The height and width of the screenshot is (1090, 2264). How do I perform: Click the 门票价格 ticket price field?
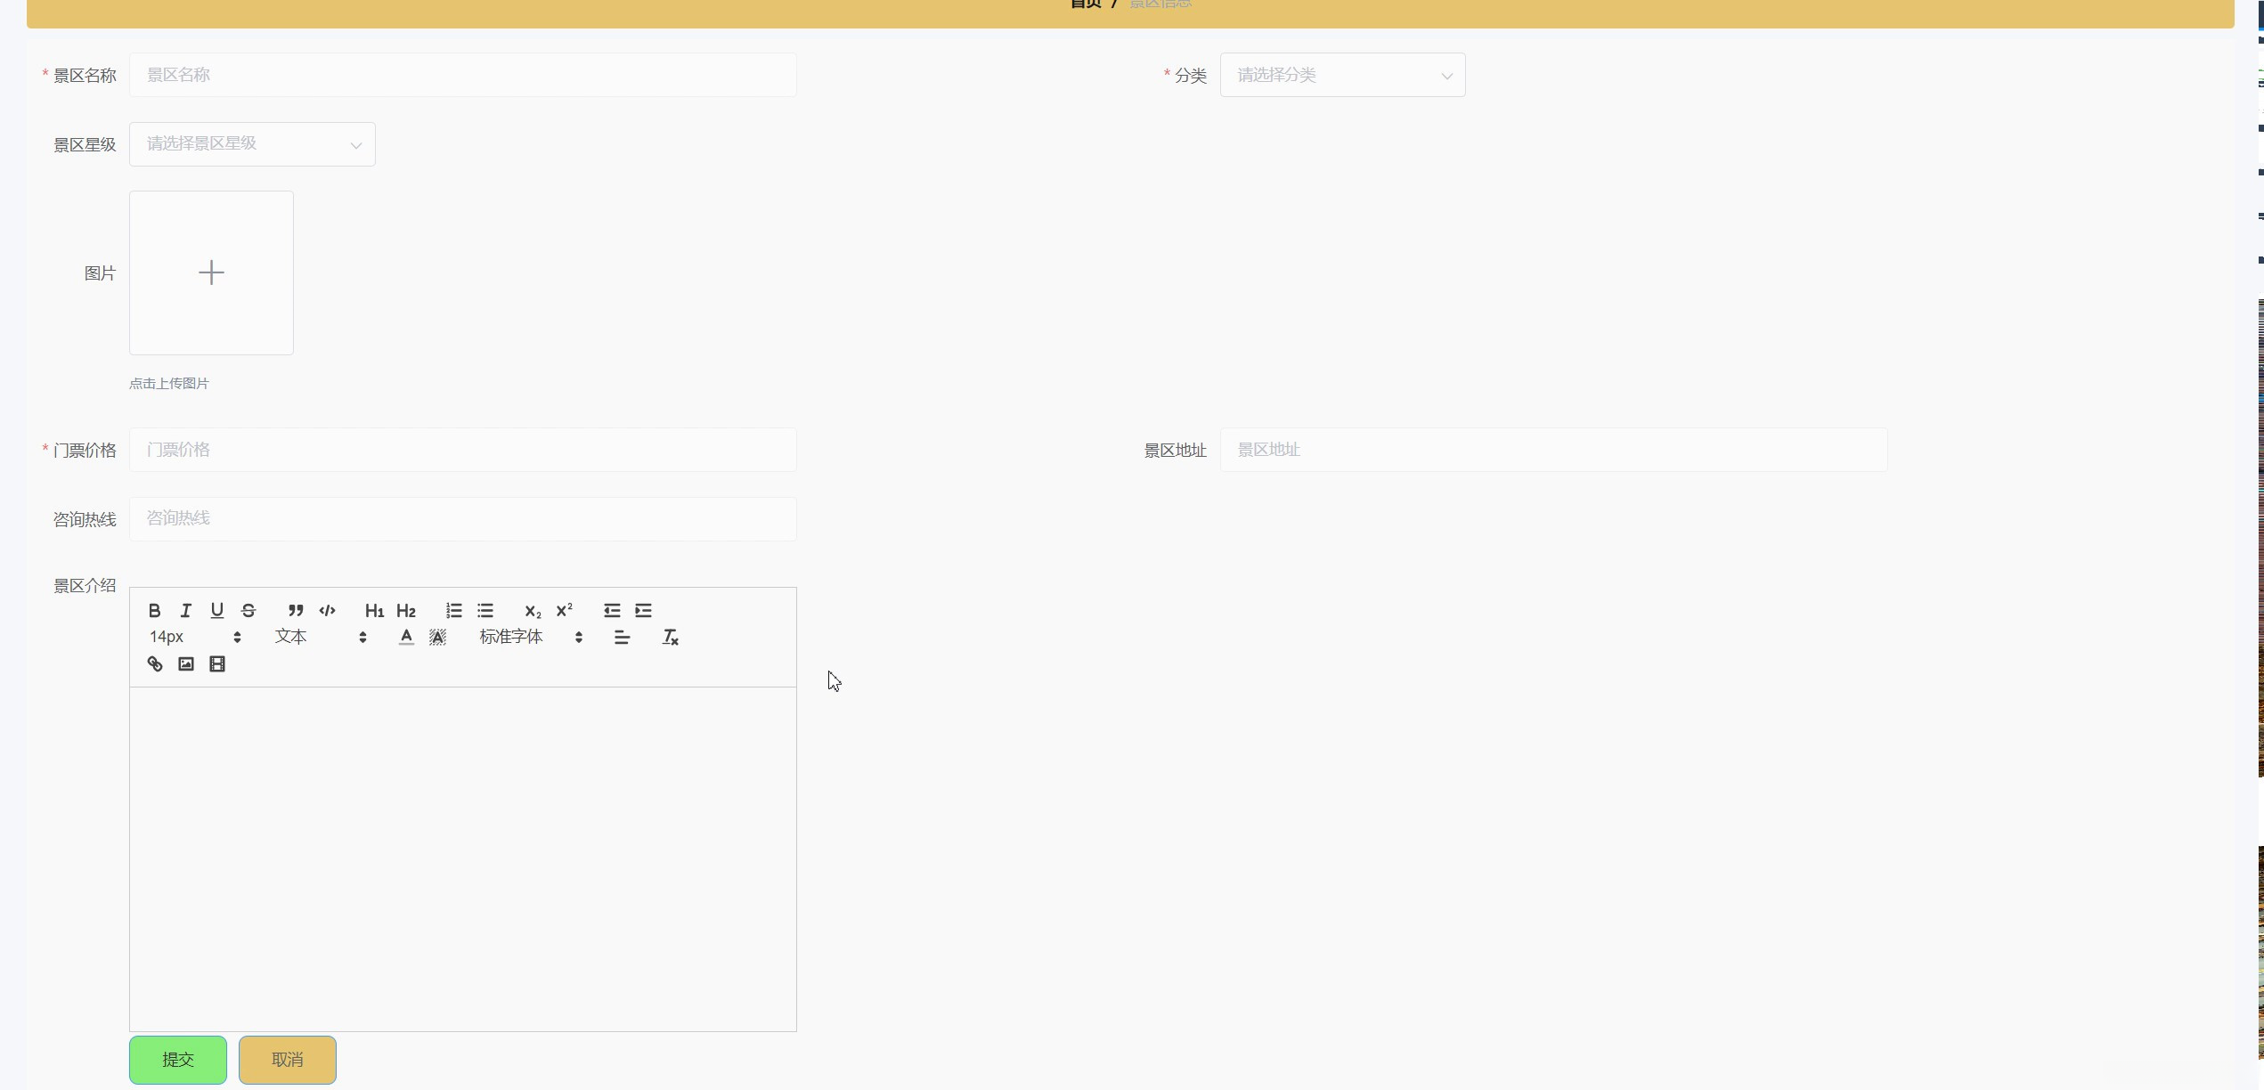tap(462, 451)
